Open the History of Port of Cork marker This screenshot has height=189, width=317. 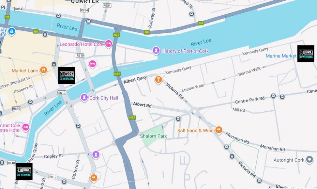(x=156, y=50)
